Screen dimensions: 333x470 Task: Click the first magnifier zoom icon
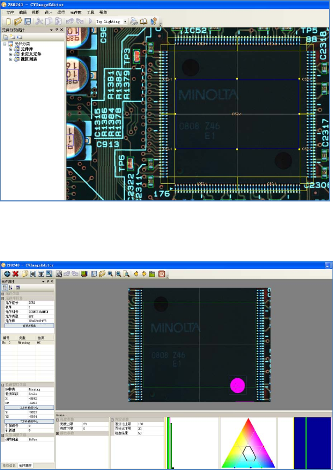click(110, 273)
